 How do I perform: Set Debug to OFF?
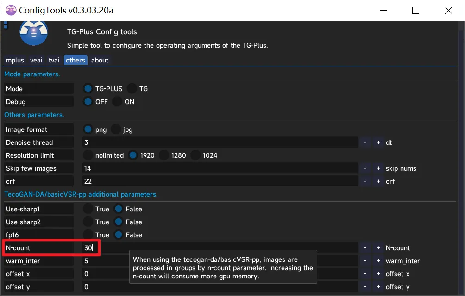click(x=88, y=102)
